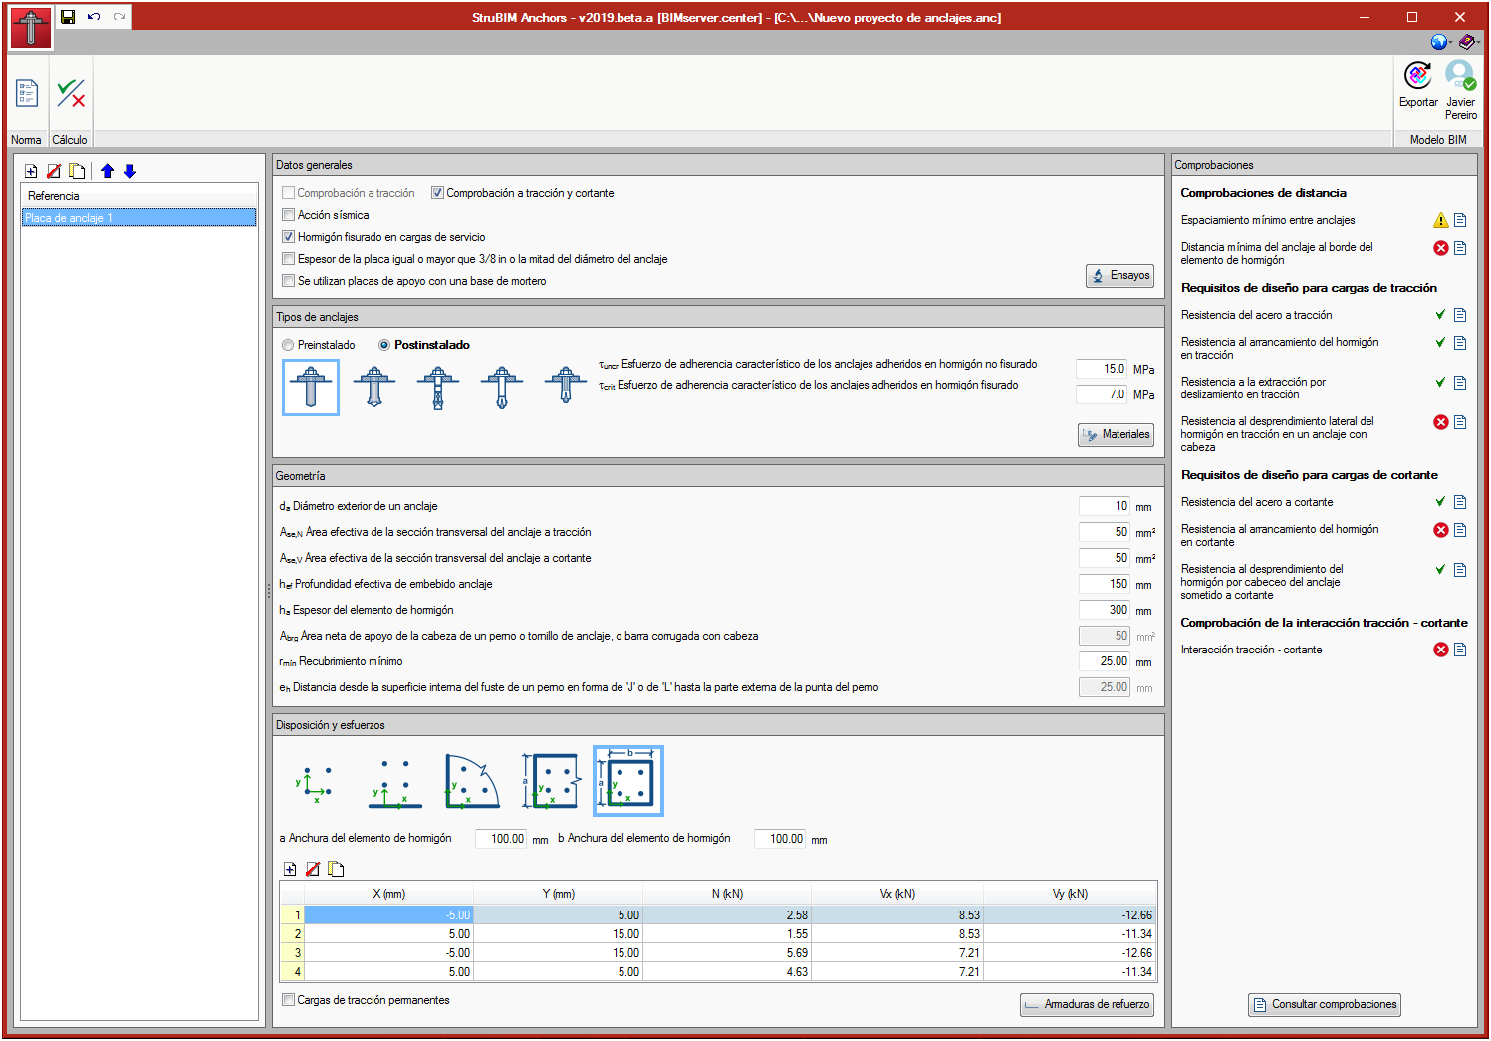The image size is (1491, 1041).
Task: Choose the layout with dimension a only
Action: [550, 782]
